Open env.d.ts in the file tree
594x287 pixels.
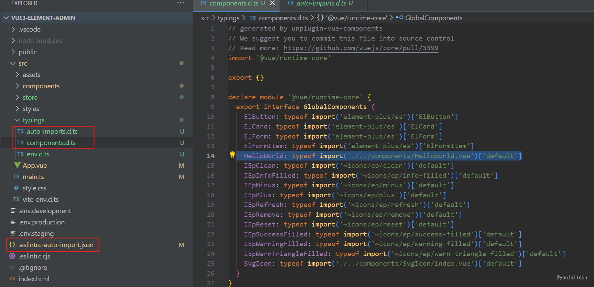pos(38,154)
